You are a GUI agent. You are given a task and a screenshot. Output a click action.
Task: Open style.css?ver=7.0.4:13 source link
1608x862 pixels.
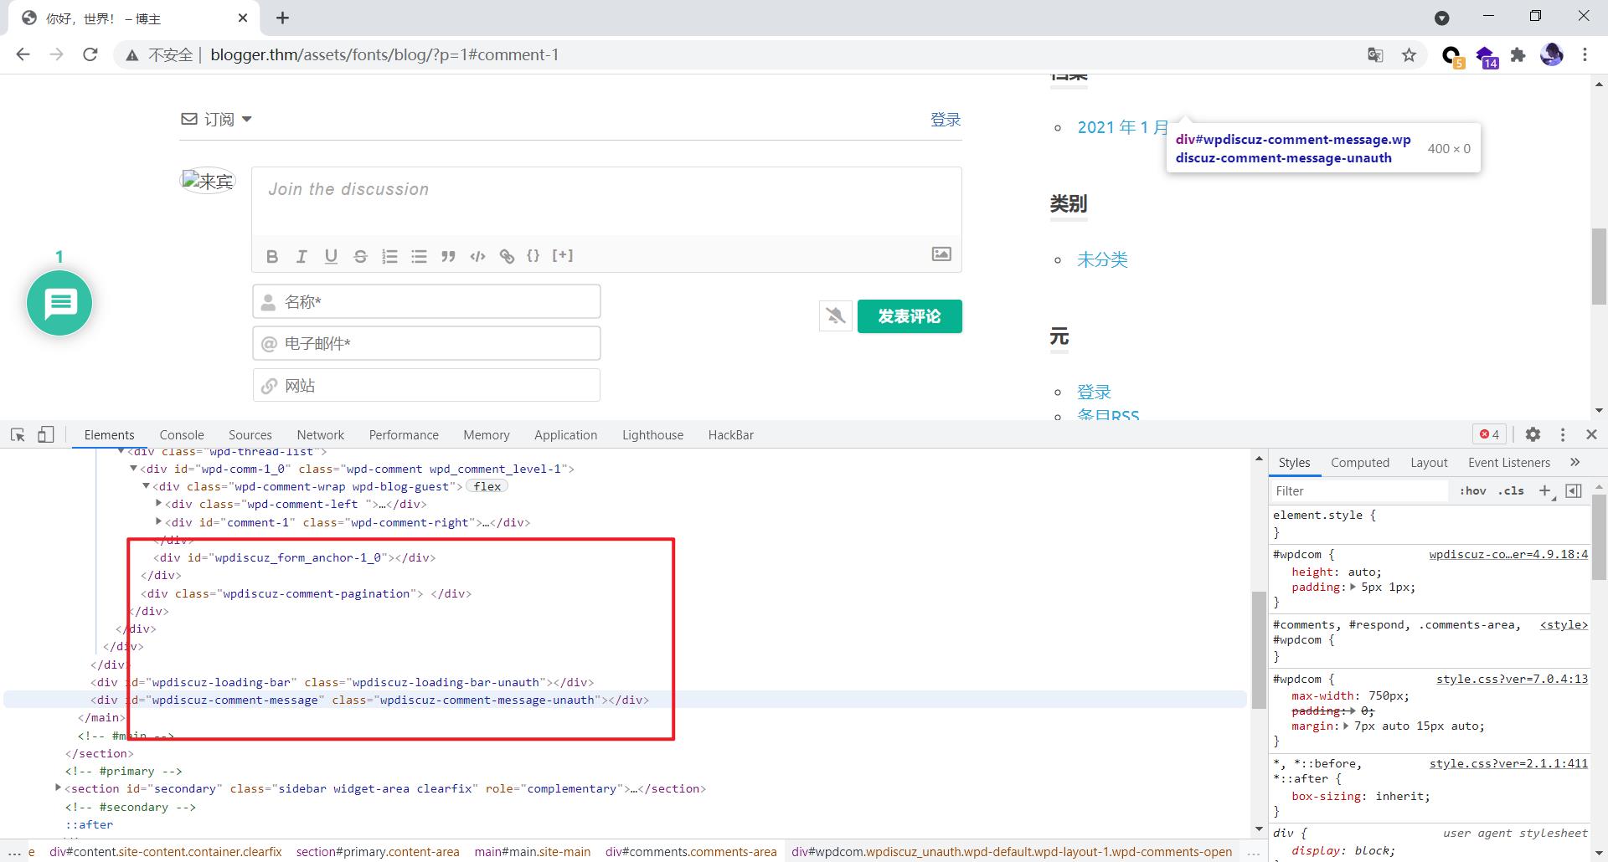pos(1512,679)
